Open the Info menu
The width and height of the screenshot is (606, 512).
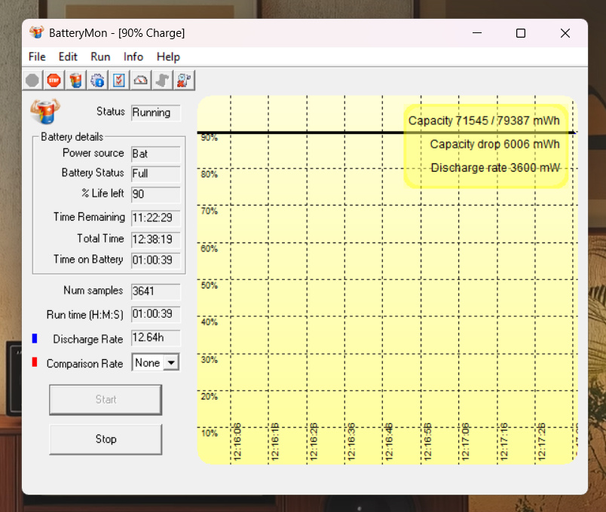pos(133,56)
